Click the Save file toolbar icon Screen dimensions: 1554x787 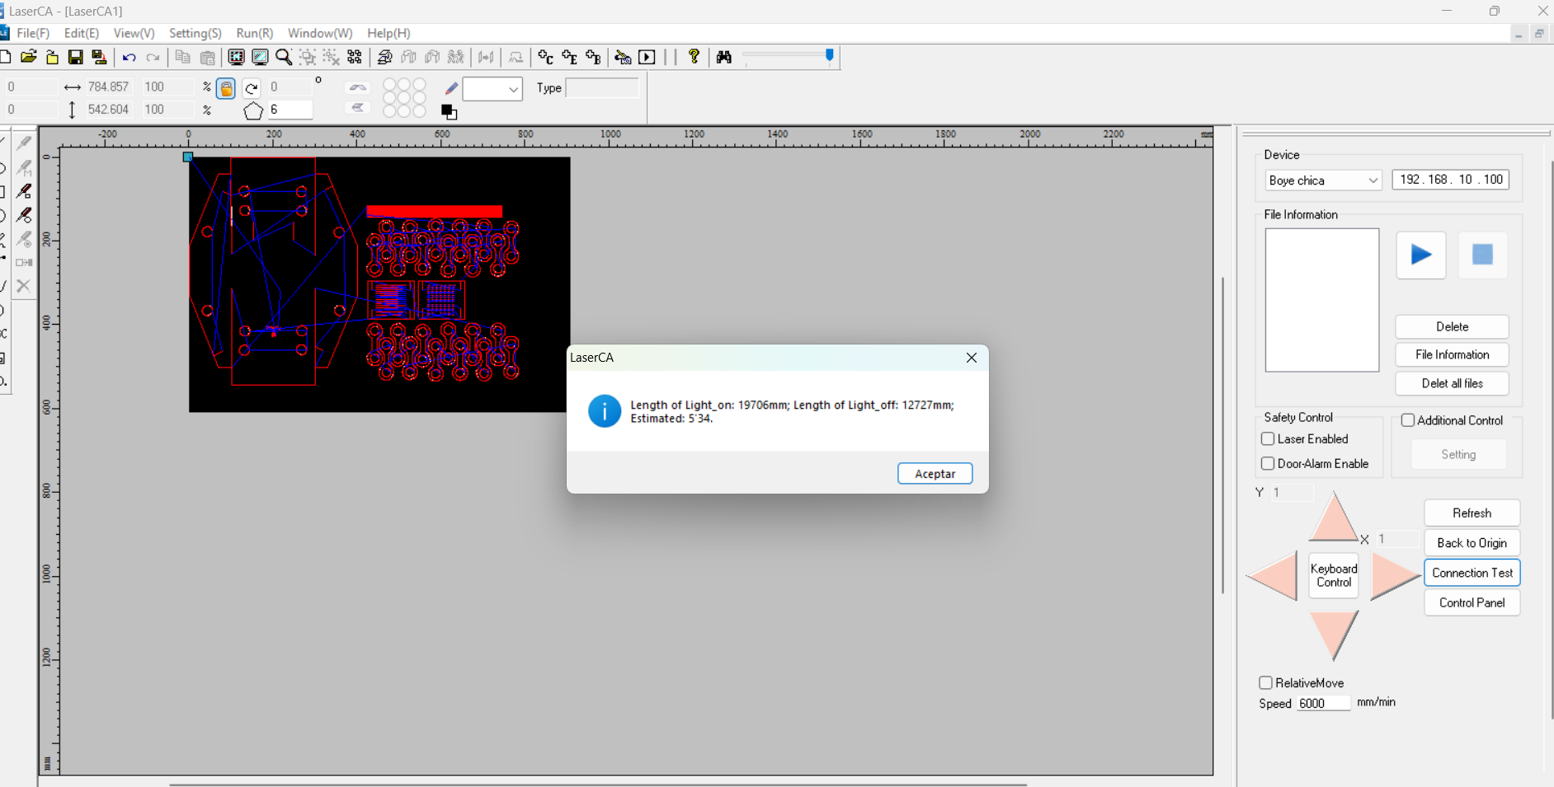pos(75,57)
